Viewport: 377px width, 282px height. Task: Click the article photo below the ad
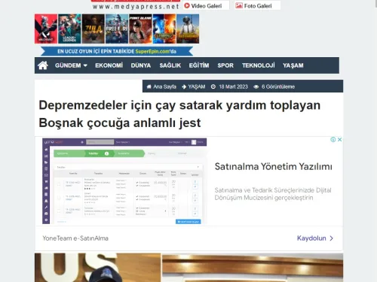pos(188,268)
